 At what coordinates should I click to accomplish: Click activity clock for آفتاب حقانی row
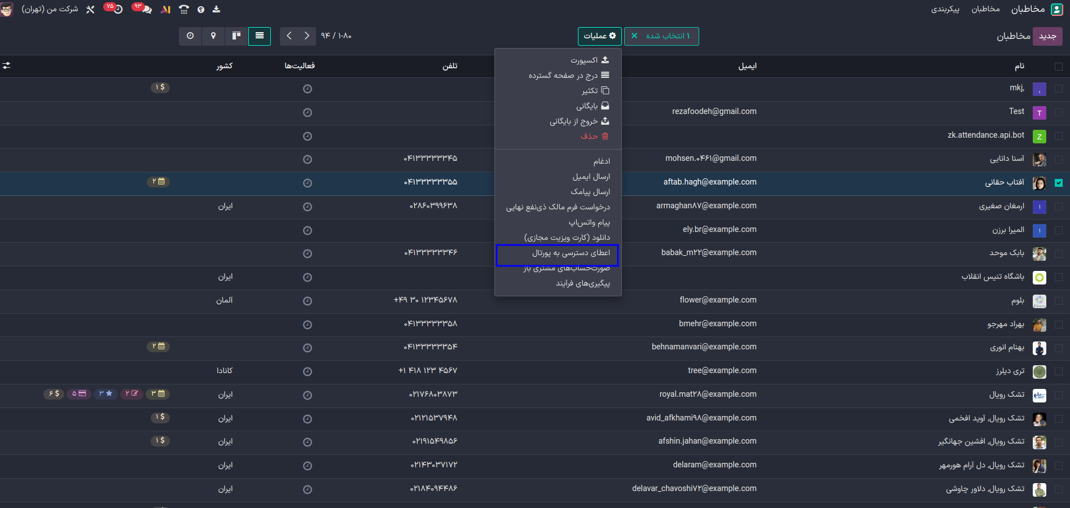tap(308, 183)
